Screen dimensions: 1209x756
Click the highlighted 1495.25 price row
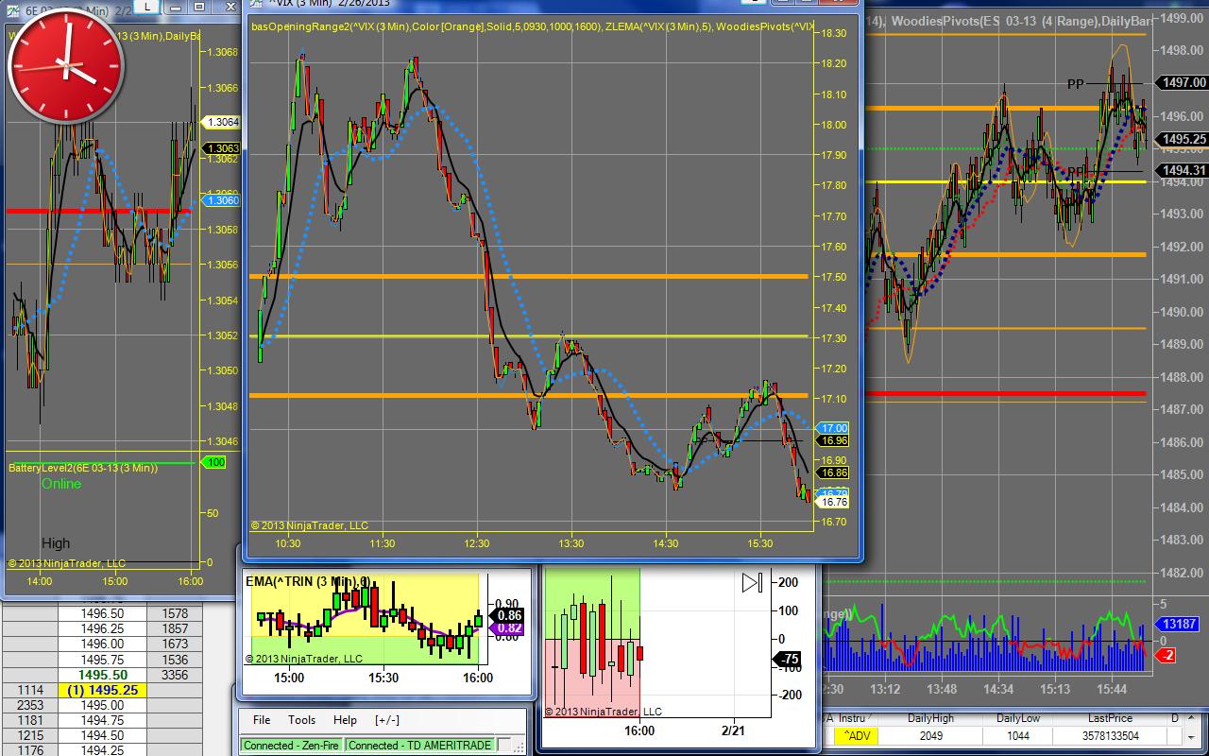[x=103, y=690]
